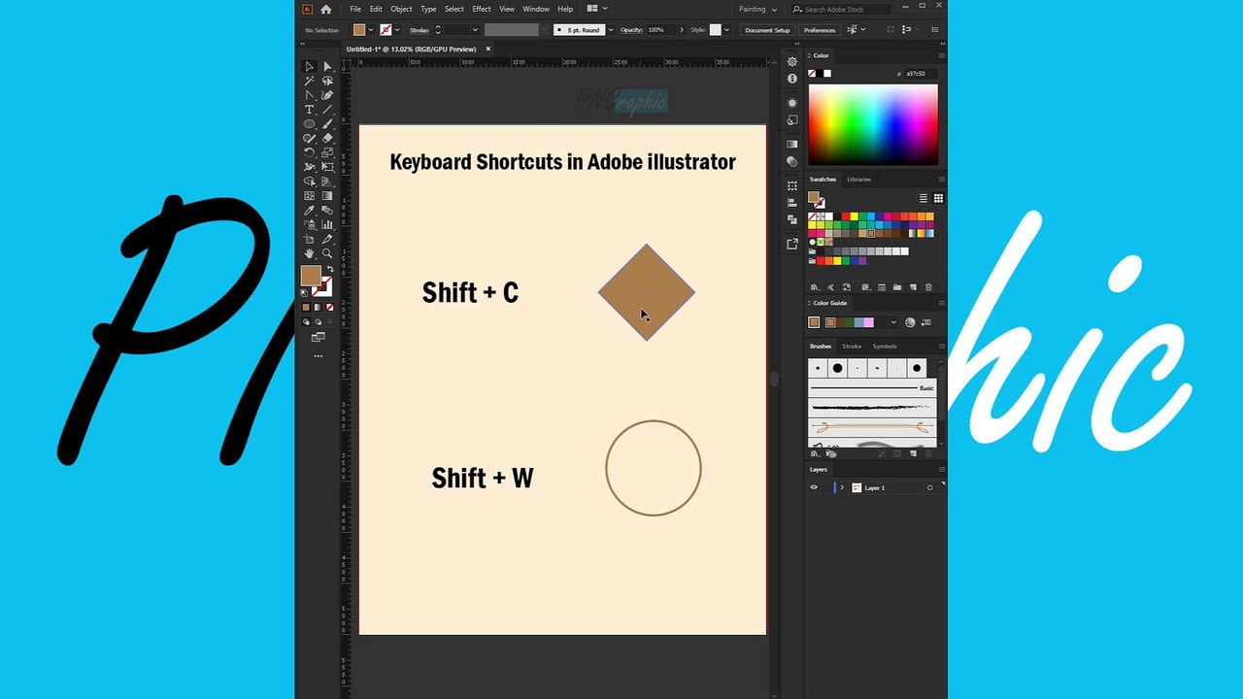Select the Direct Selection tool
This screenshot has width=1243, height=699.
click(x=327, y=67)
